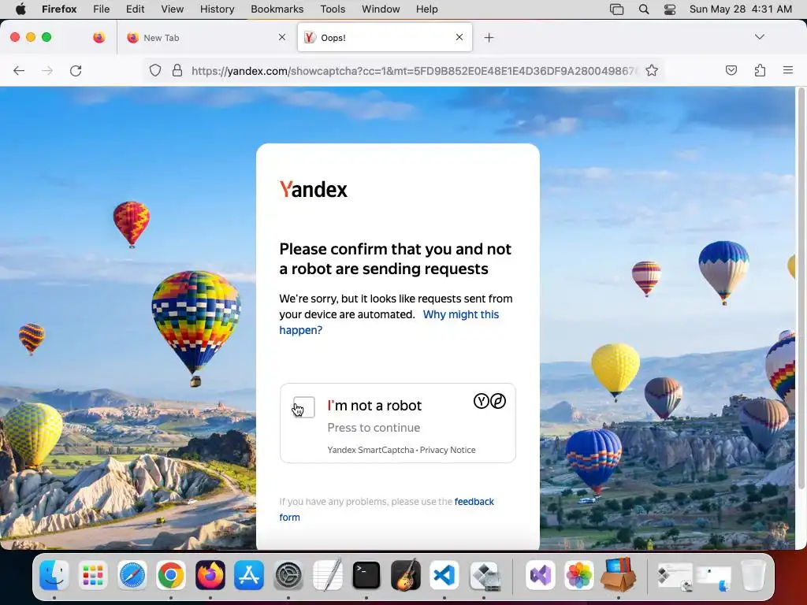Save page to Pocket
The height and width of the screenshot is (605, 807).
(x=731, y=70)
